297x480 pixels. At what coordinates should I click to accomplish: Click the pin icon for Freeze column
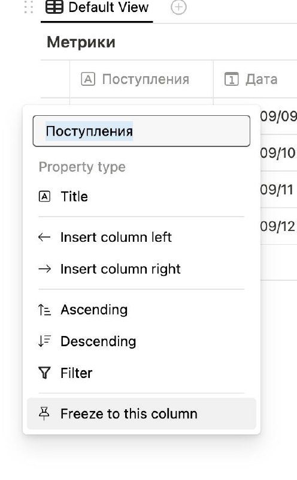click(44, 413)
